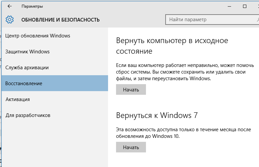Click the 'Вернуться к Windows 7' heading
259x167 pixels.
click(157, 115)
